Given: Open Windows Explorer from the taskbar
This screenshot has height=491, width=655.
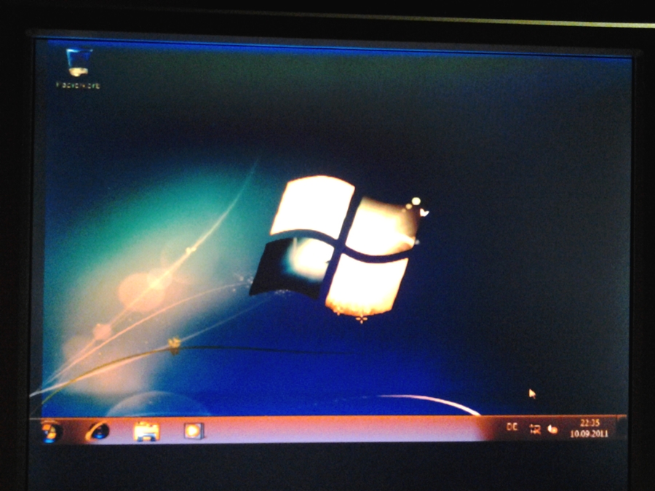Looking at the screenshot, I should point(146,431).
